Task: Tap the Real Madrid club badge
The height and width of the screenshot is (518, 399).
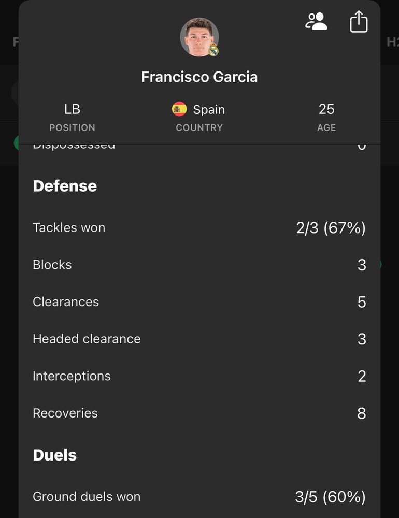Action: click(213, 50)
